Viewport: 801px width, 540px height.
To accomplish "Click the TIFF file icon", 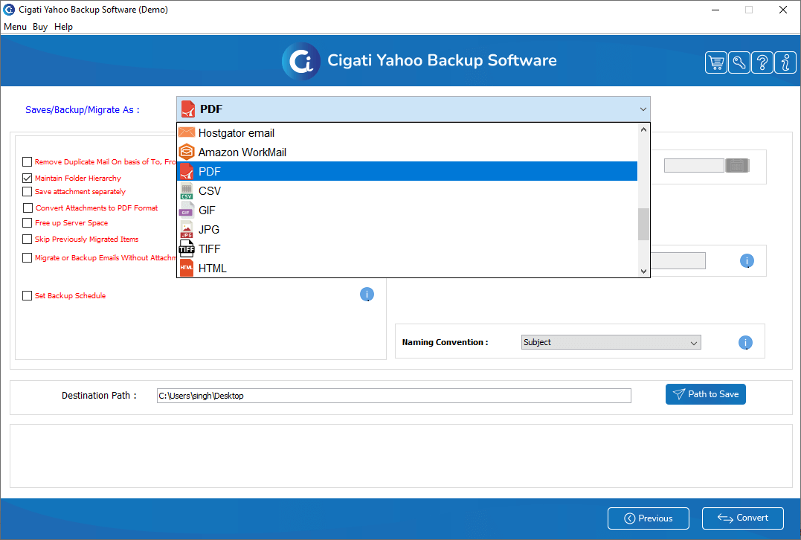I will [x=187, y=248].
